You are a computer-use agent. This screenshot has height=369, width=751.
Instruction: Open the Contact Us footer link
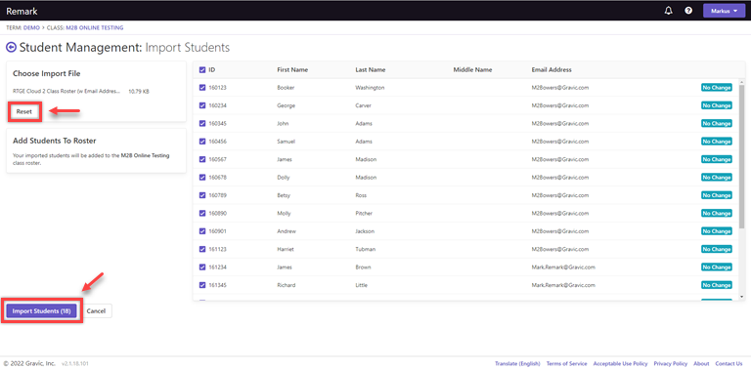pyautogui.click(x=729, y=364)
